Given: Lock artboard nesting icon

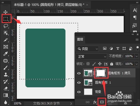Looking at the screenshot, I should coord(106,64).
